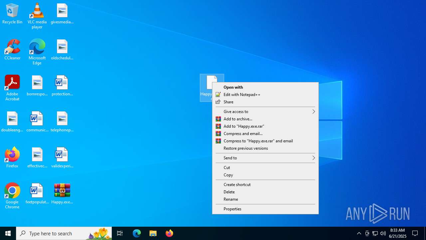
Task: Select the doubleeng file icon
Action: click(x=12, y=122)
